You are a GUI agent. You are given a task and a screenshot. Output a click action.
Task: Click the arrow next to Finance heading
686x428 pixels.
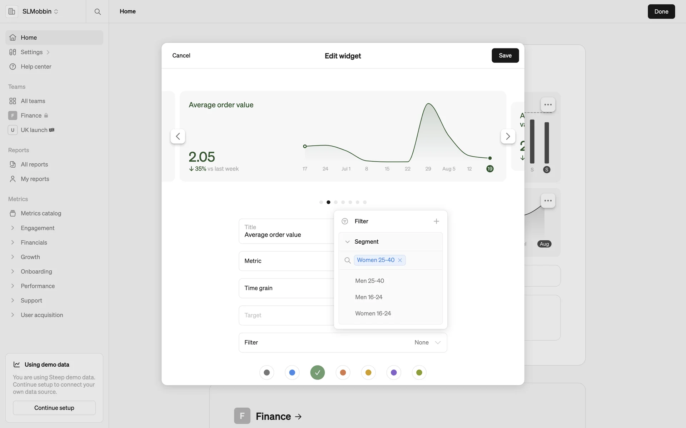(299, 416)
